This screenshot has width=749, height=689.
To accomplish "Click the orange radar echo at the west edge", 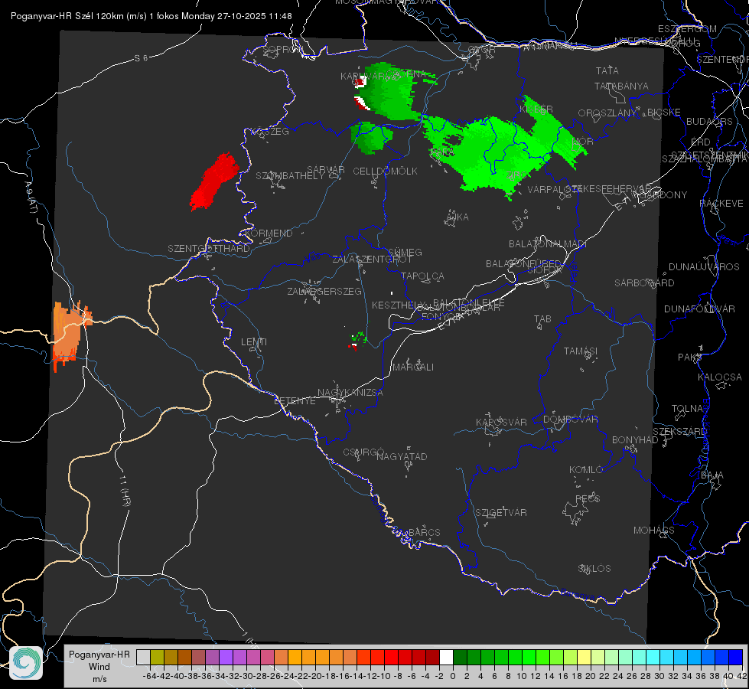I will coord(70,336).
